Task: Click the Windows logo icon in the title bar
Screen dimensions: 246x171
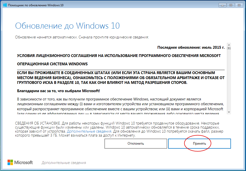Action: [5, 5]
